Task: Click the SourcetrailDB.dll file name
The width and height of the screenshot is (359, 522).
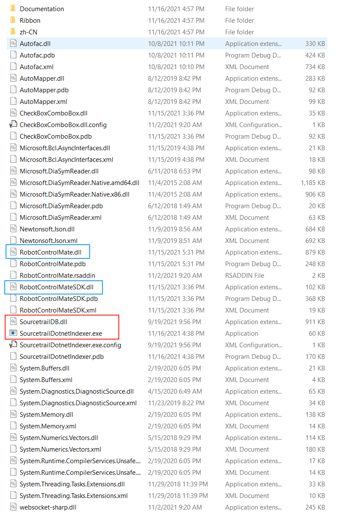Action: pyautogui.click(x=42, y=322)
